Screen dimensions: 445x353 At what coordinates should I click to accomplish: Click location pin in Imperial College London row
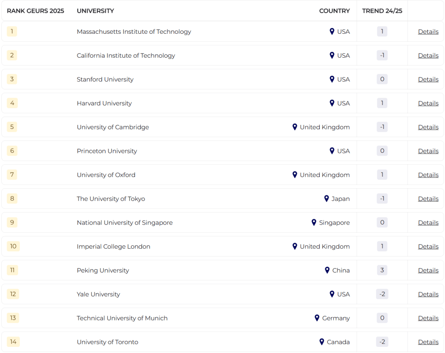[x=295, y=246]
